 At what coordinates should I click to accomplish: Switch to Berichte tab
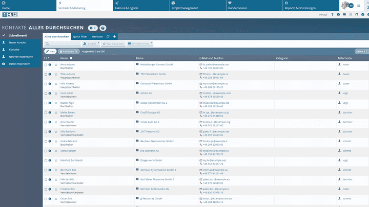(x=97, y=37)
